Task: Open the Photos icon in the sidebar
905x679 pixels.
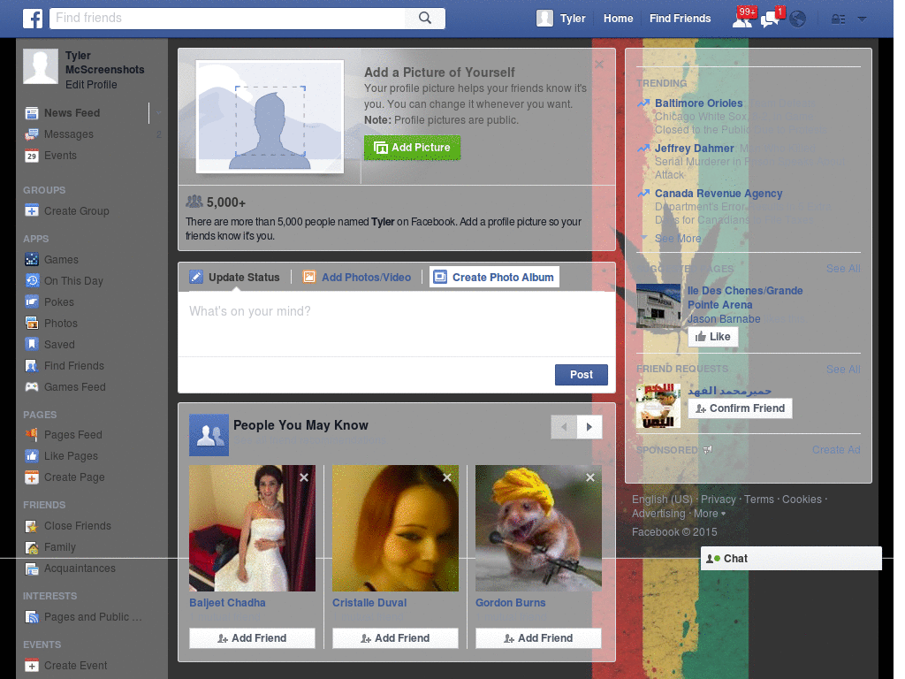Action: 31,324
